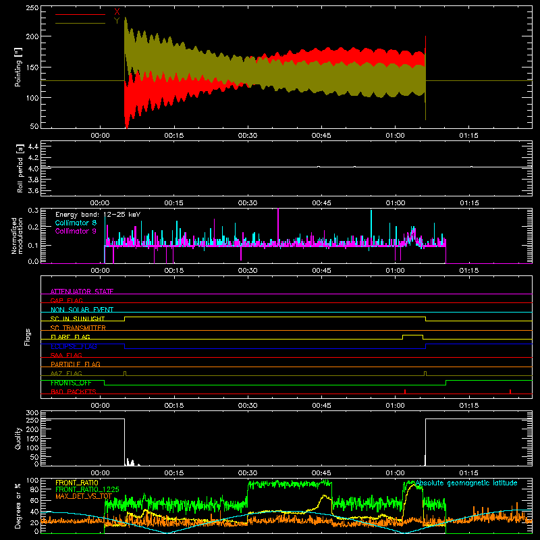
Task: Click the 00:30 tick label under Pointing plot
Action: click(x=248, y=136)
